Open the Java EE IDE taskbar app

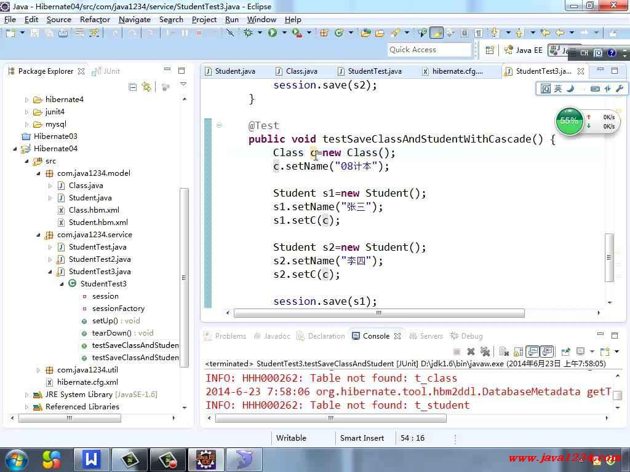click(205, 460)
